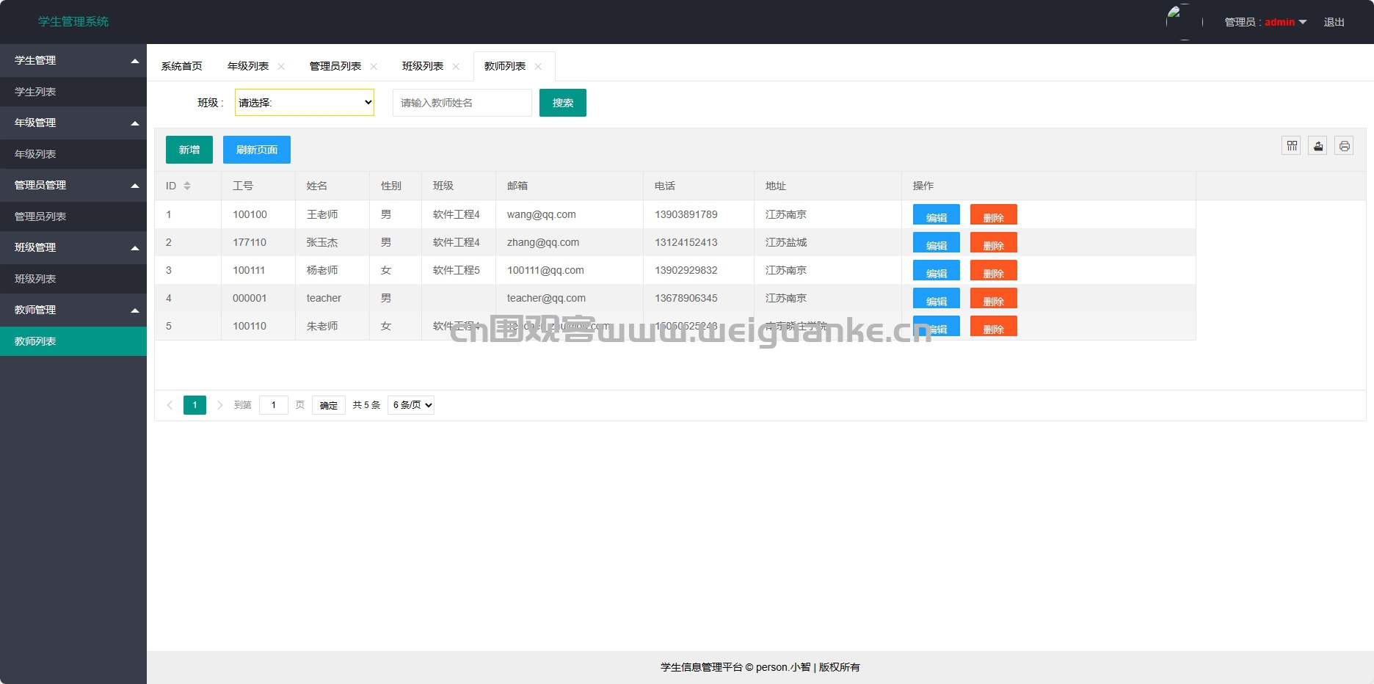Open 班级列表 in the sidebar

point(73,279)
